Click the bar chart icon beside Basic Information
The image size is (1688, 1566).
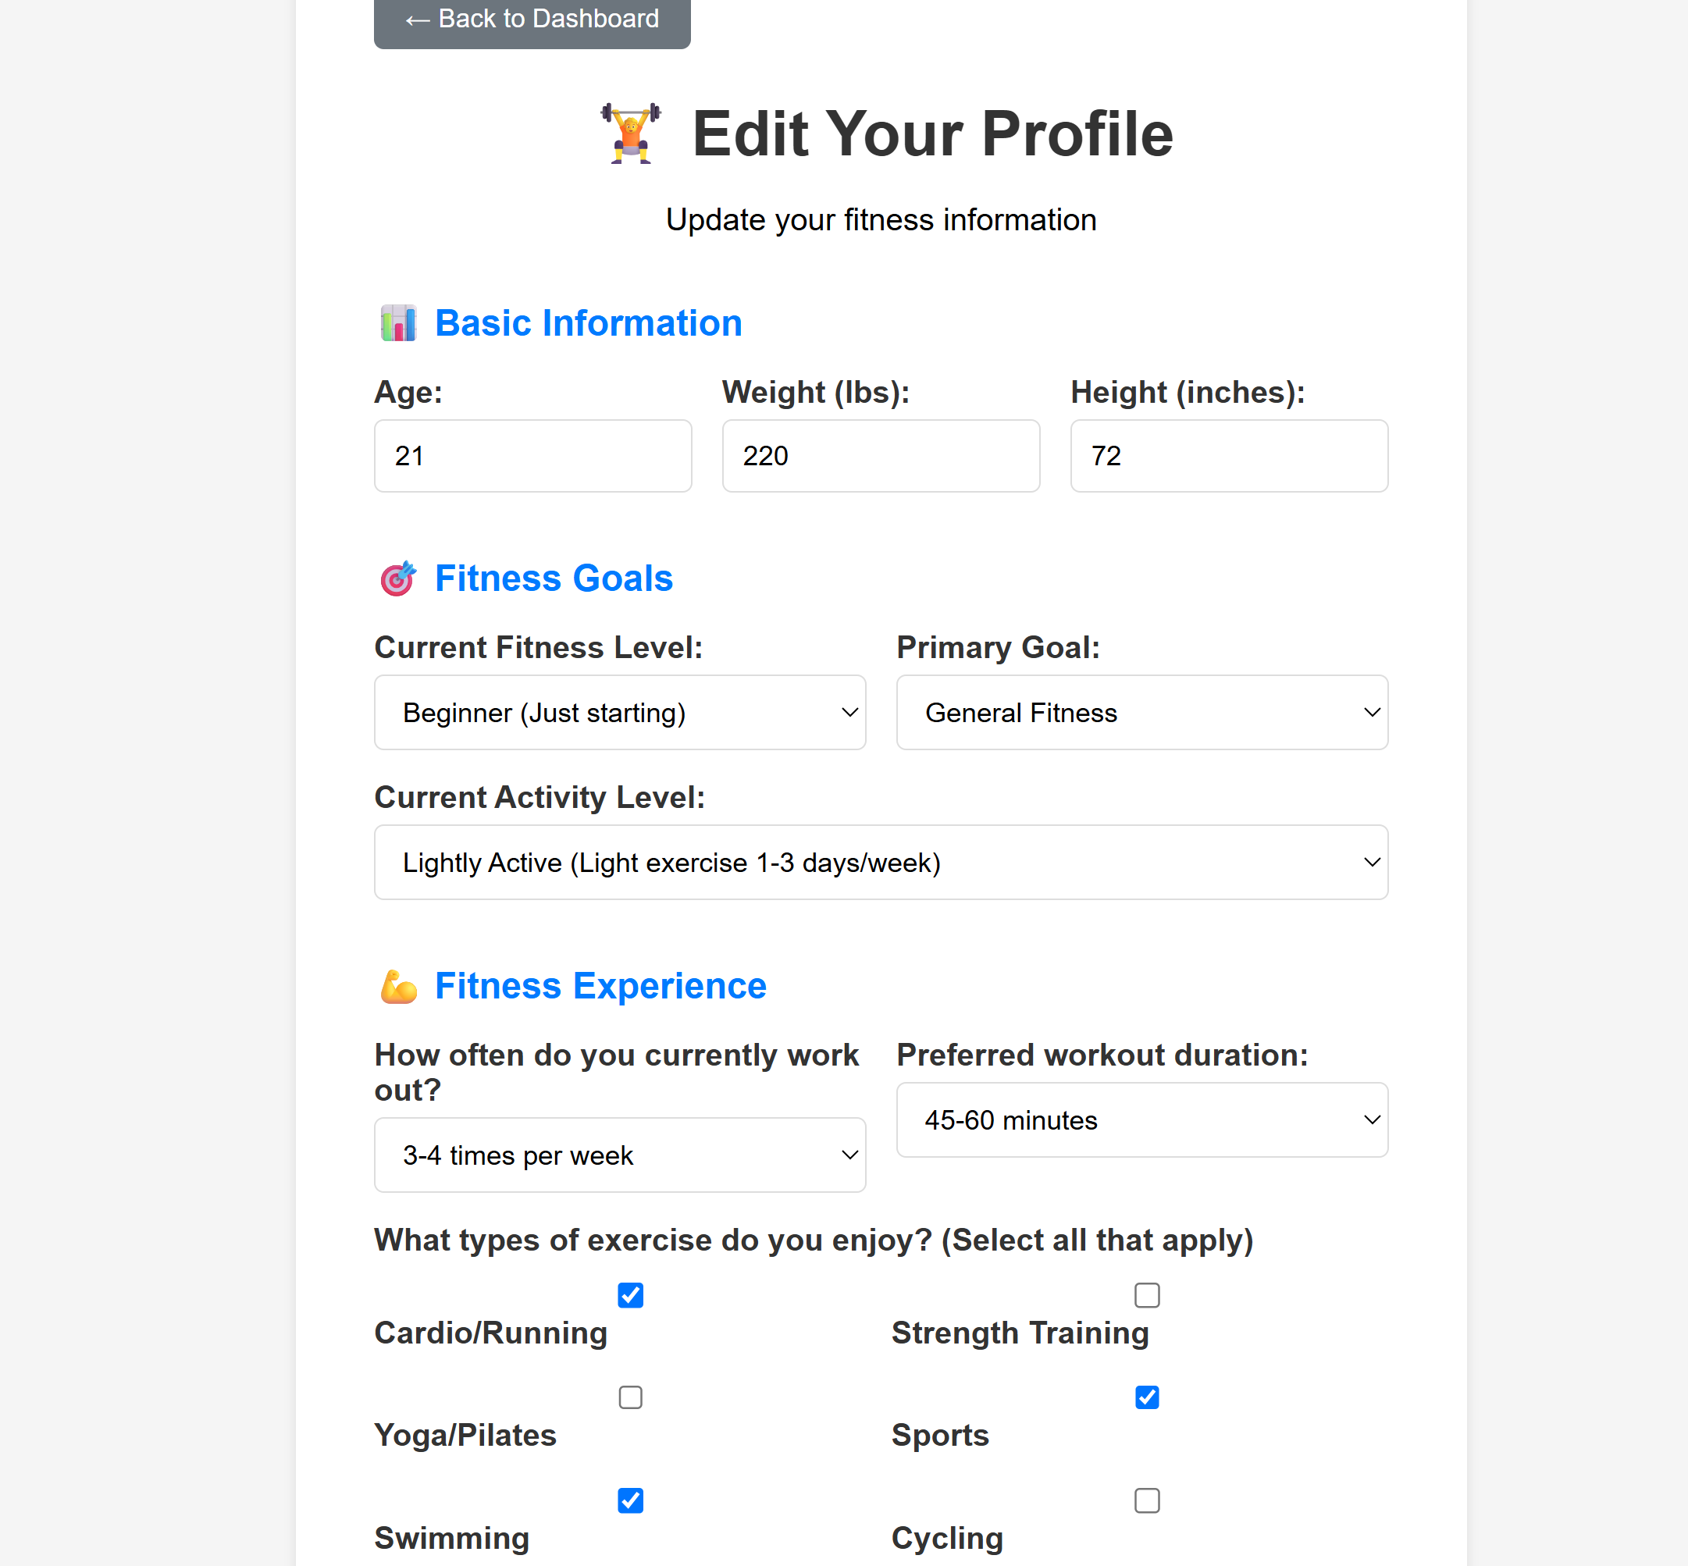pos(400,323)
